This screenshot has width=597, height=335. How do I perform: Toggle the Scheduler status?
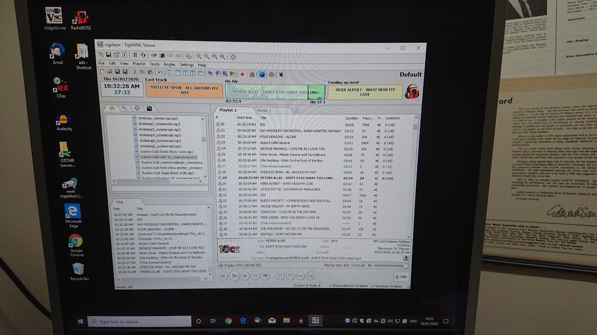tap(387, 286)
